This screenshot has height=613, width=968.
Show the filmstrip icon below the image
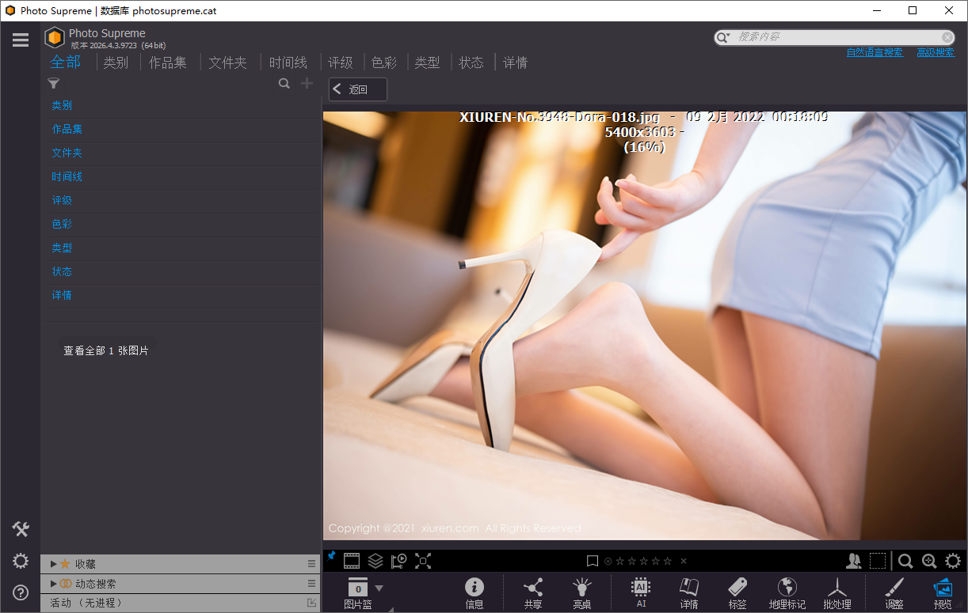(352, 561)
